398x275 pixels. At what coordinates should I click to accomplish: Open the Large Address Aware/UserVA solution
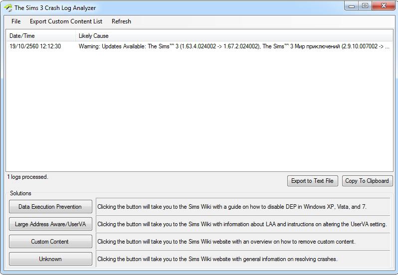click(x=50, y=224)
